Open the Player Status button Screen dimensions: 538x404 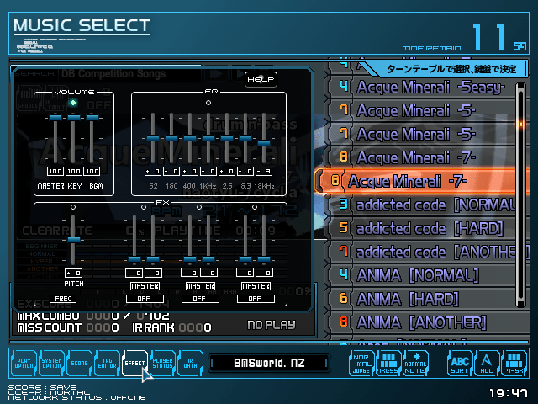[x=162, y=363]
